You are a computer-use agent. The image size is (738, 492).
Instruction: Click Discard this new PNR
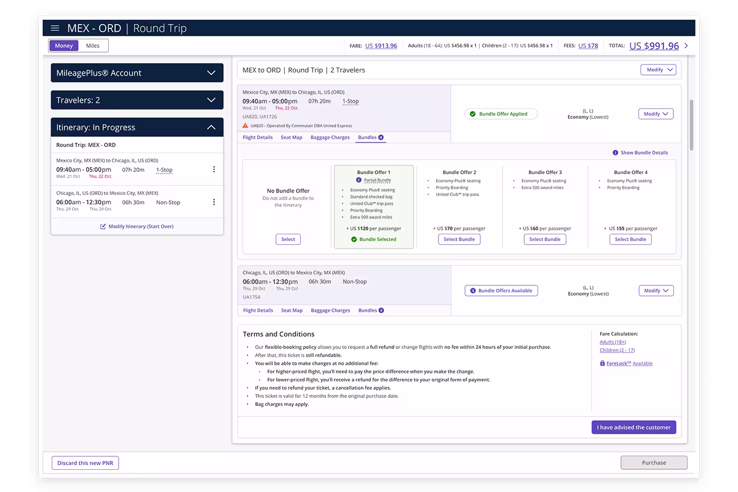(85, 462)
